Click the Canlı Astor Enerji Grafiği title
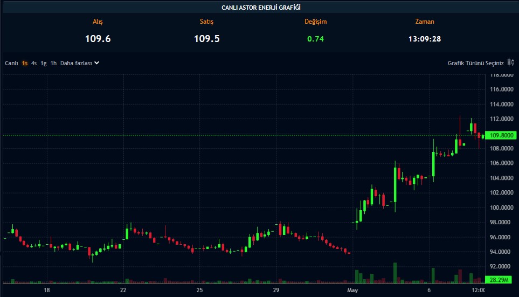519x297 pixels. coord(261,7)
